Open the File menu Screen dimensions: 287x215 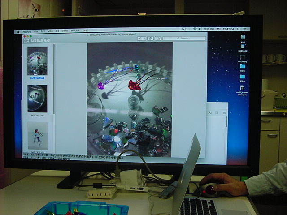pyautogui.click(x=36, y=31)
